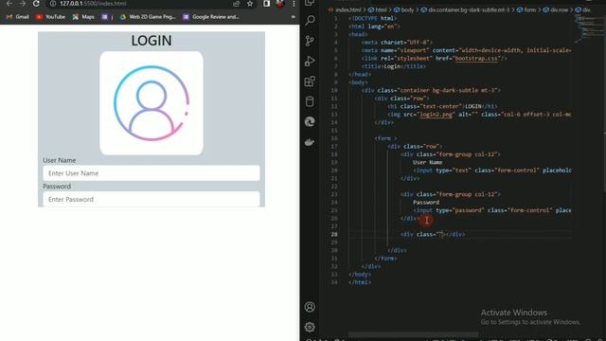Click the bootstrap.css link in line 6
Screen dimensions: 606x341
coord(476,59)
